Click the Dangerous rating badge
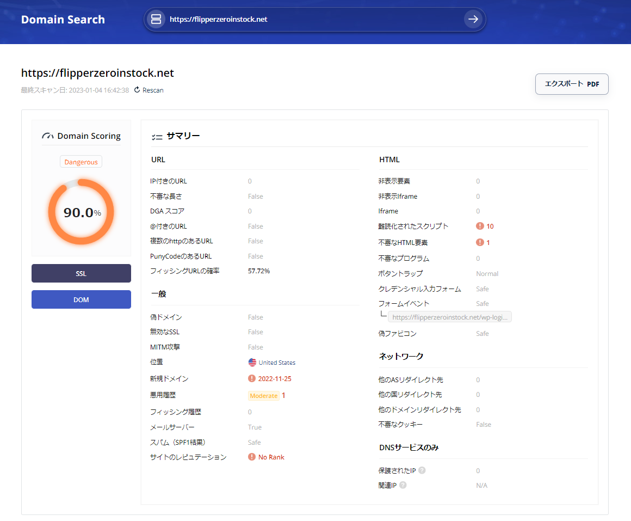631x521 pixels. pyautogui.click(x=81, y=162)
